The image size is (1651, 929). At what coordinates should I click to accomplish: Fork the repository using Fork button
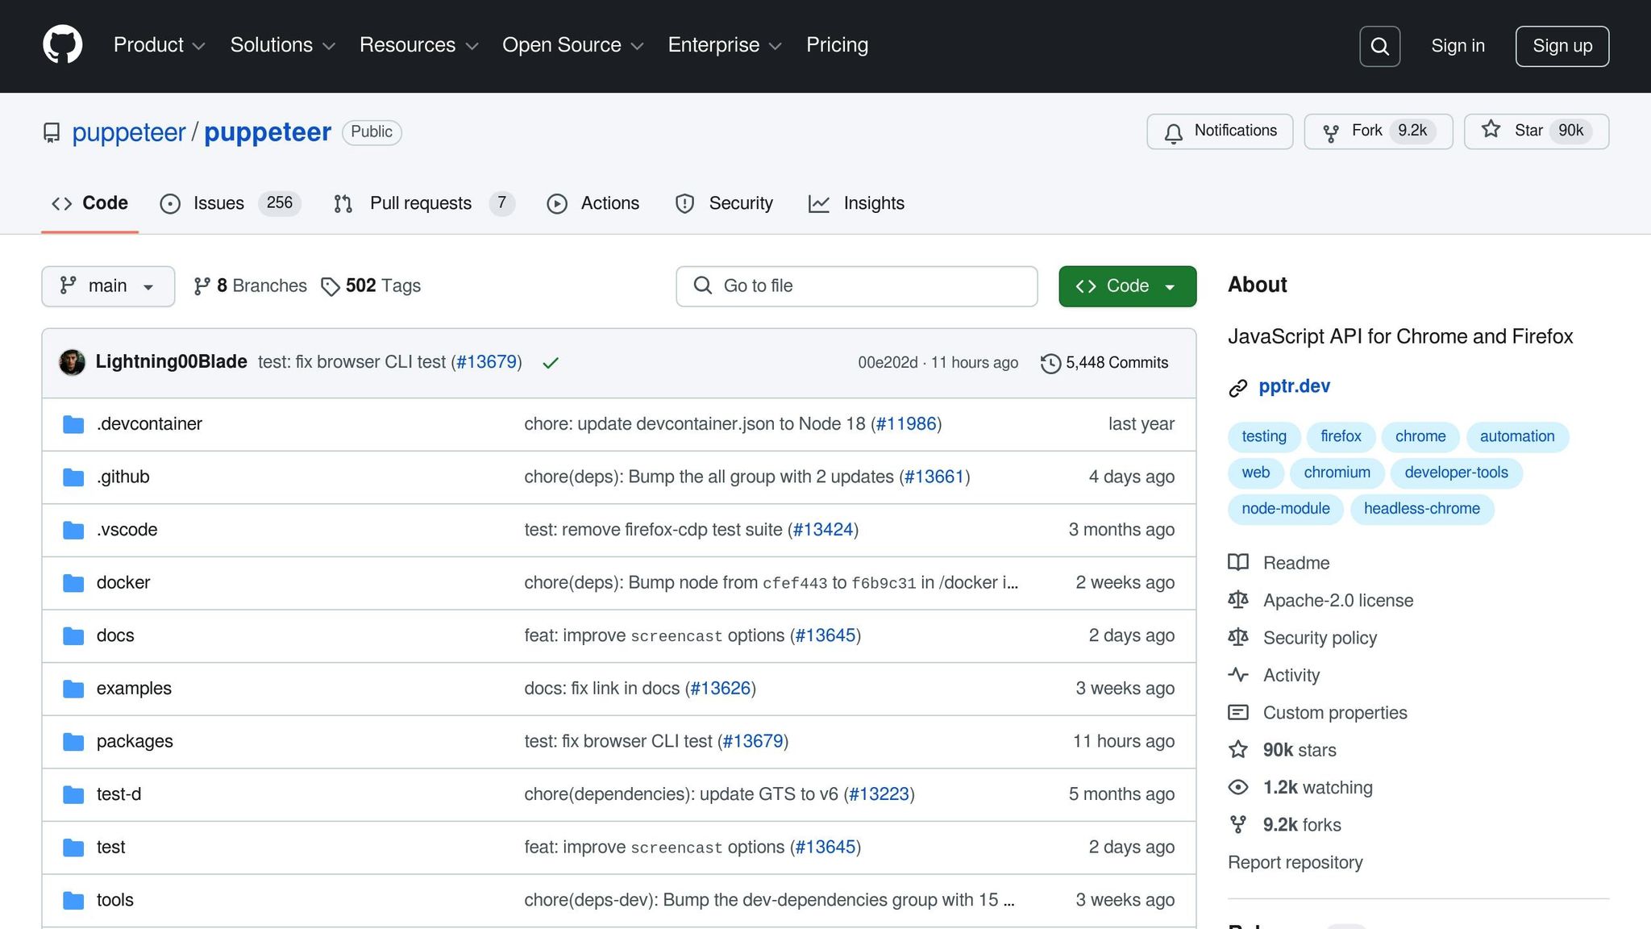click(x=1378, y=131)
